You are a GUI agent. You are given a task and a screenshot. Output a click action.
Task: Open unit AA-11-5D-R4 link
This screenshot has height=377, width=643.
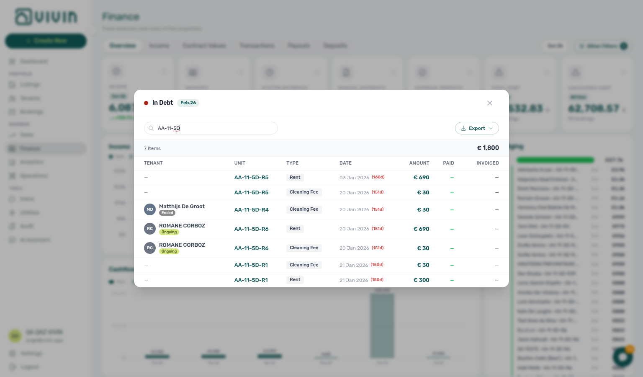(x=251, y=209)
